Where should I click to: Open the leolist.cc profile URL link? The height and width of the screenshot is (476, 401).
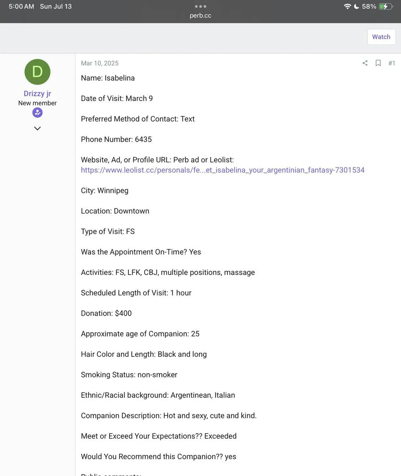coord(222,170)
